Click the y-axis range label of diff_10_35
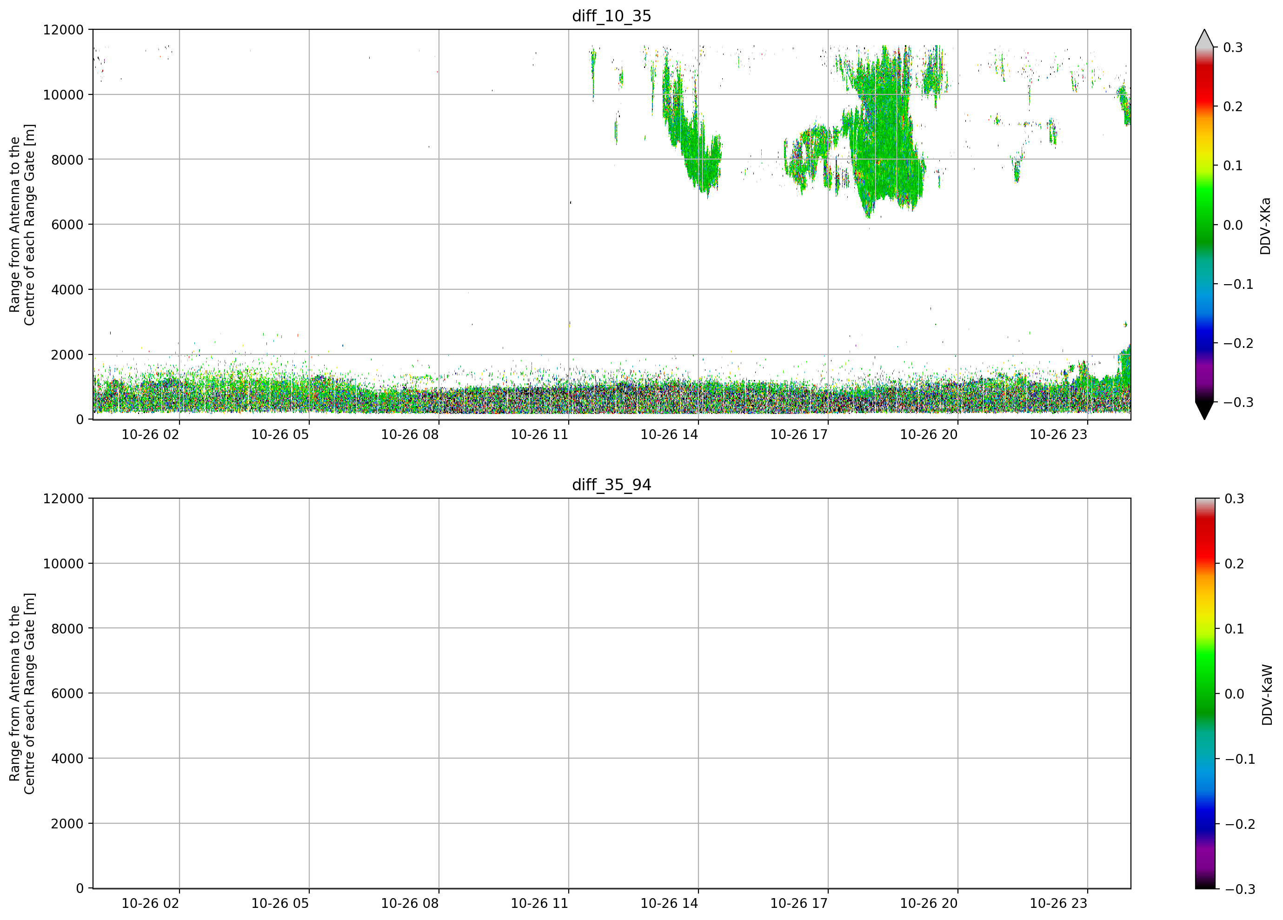The image size is (1283, 920). pyautogui.click(x=22, y=225)
